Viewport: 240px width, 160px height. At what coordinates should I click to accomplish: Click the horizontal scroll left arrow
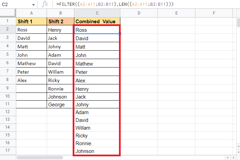[x=227, y=158]
